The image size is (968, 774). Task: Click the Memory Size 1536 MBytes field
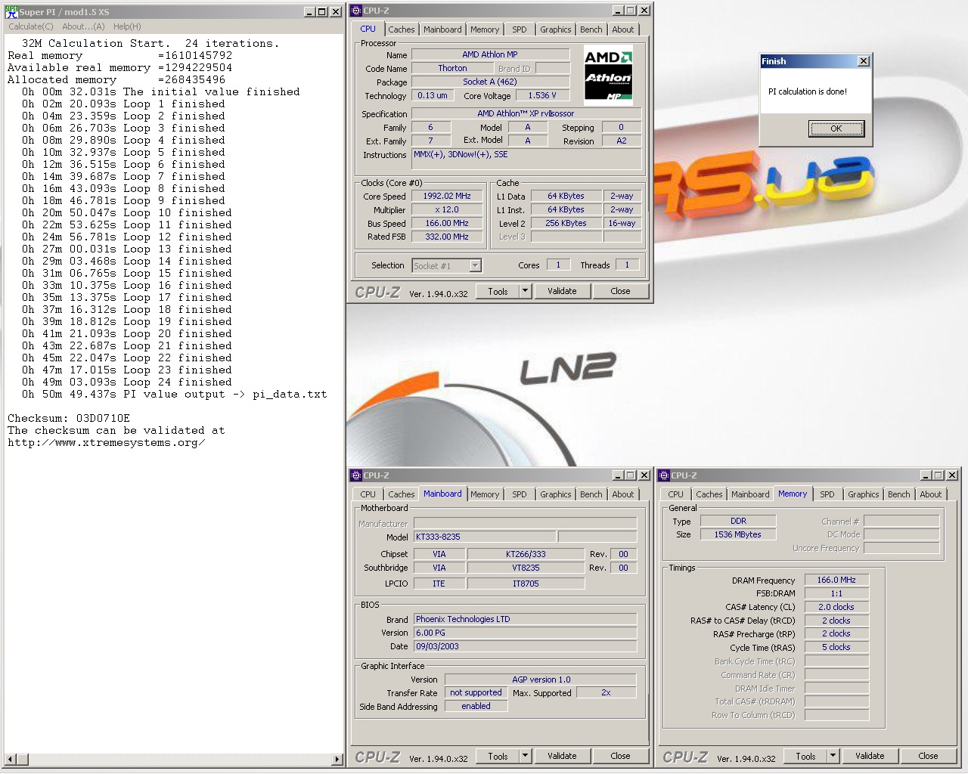point(738,534)
